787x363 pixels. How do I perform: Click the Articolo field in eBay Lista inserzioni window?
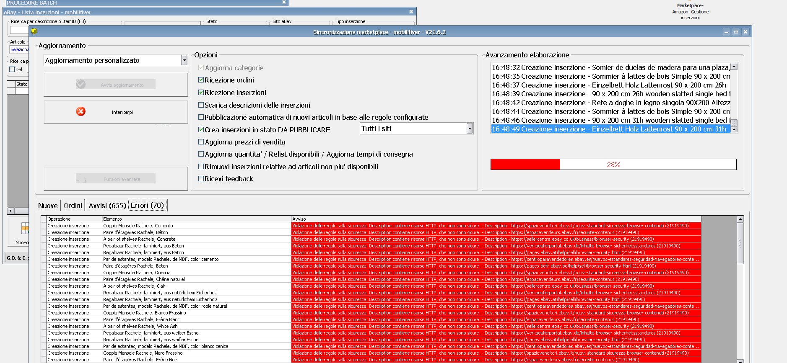click(19, 49)
